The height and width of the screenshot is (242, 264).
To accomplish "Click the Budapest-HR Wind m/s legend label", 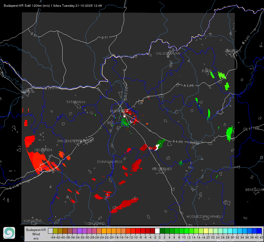I will click(36, 234).
